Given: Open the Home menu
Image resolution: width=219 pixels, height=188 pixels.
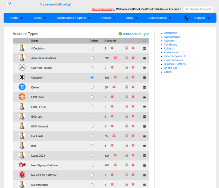Looking at the screenshot, I should point(14,18).
